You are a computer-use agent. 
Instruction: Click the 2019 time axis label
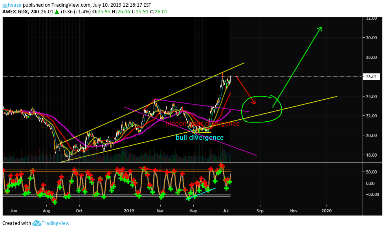click(129, 211)
